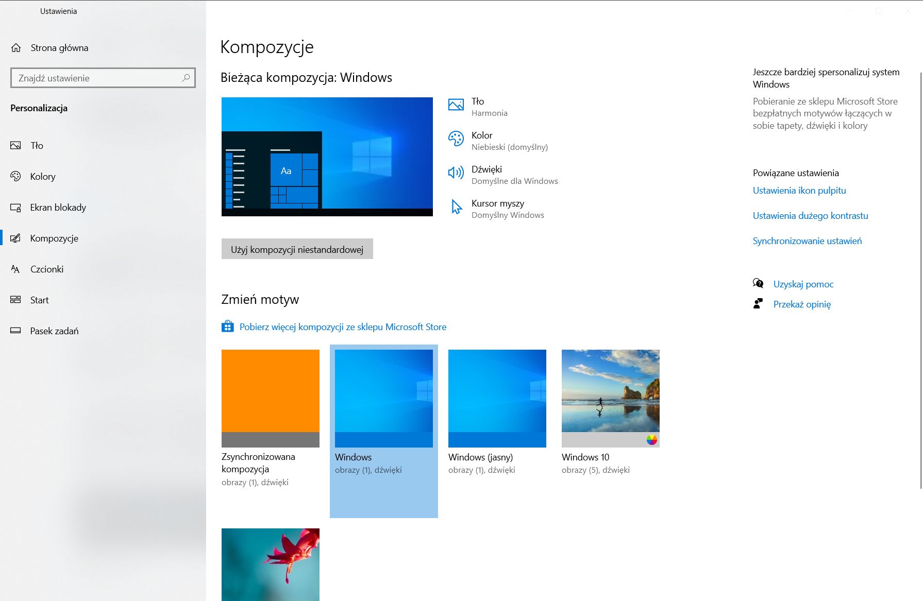This screenshot has width=923, height=601.
Task: Click the Kursor myszy arrow icon
Action: [x=456, y=207]
